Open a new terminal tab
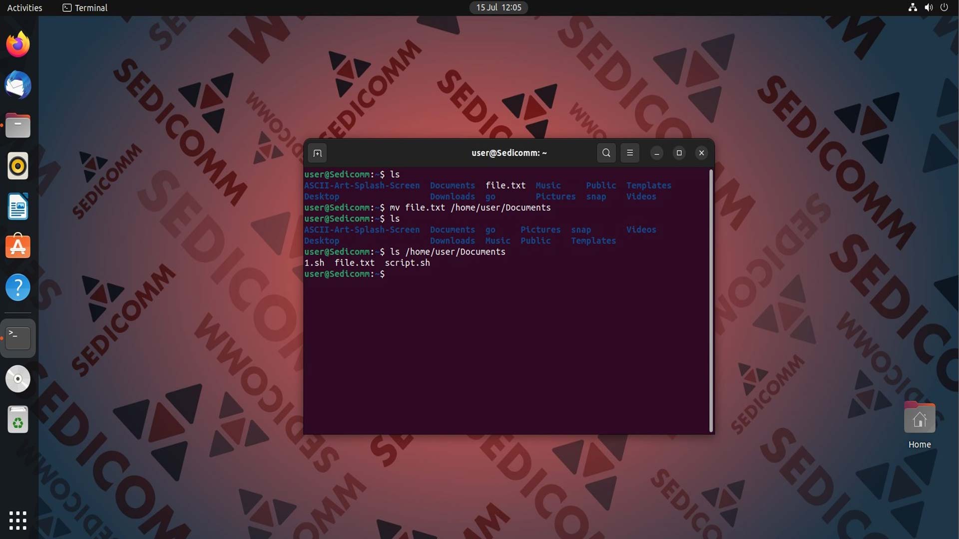The image size is (959, 539). 318,153
